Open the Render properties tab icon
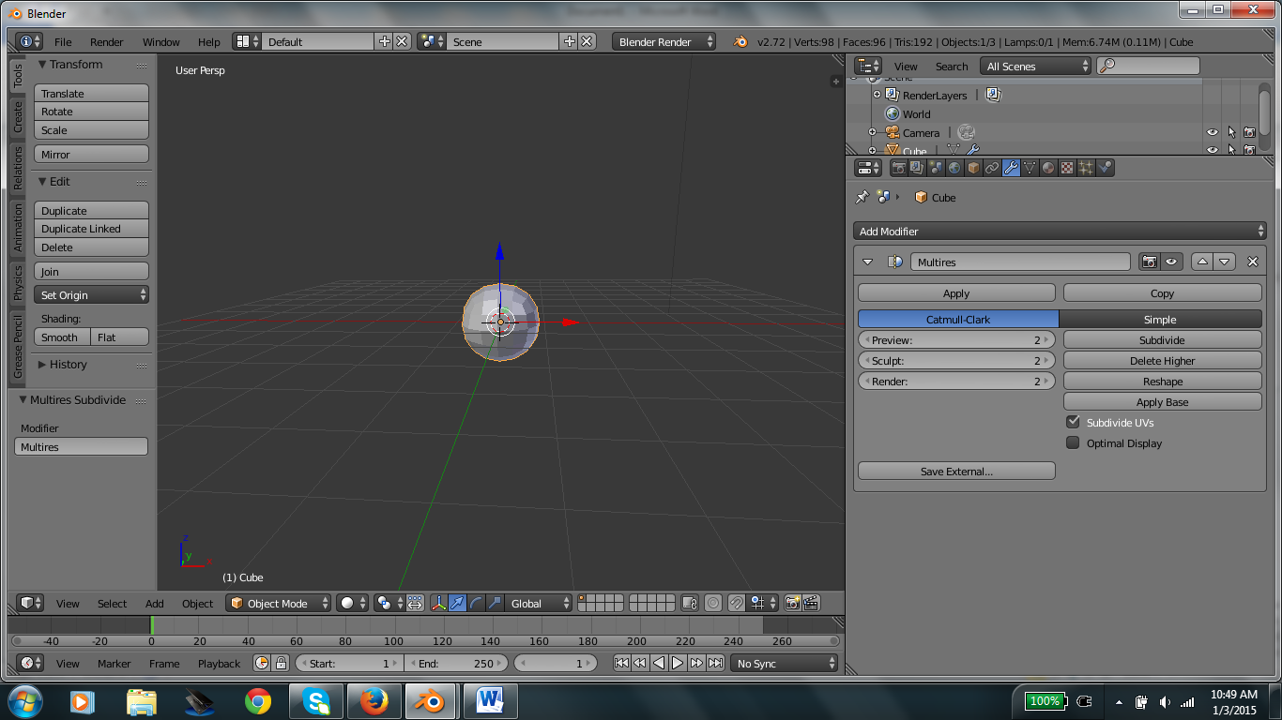This screenshot has width=1282, height=720. (899, 168)
